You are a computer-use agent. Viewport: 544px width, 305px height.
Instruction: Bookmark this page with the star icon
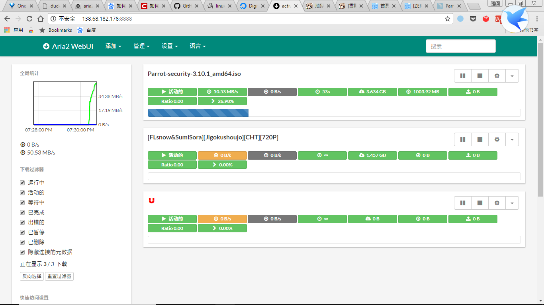pos(447,19)
